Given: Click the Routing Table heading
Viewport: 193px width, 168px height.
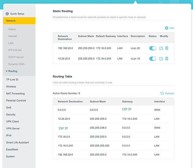Looking at the screenshot, I should pos(63,76).
